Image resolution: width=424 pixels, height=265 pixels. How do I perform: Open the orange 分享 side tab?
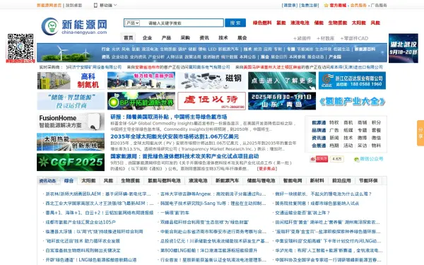pos(420,133)
